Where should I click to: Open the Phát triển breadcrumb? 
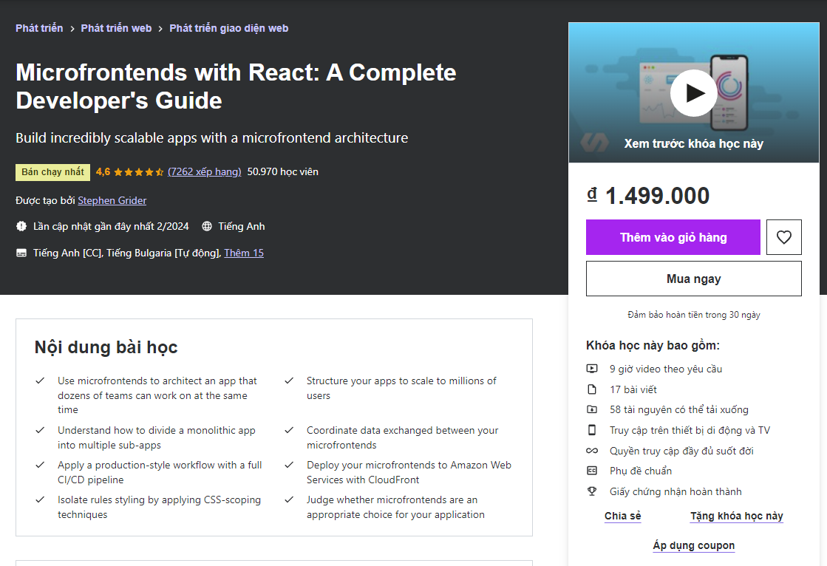point(39,28)
